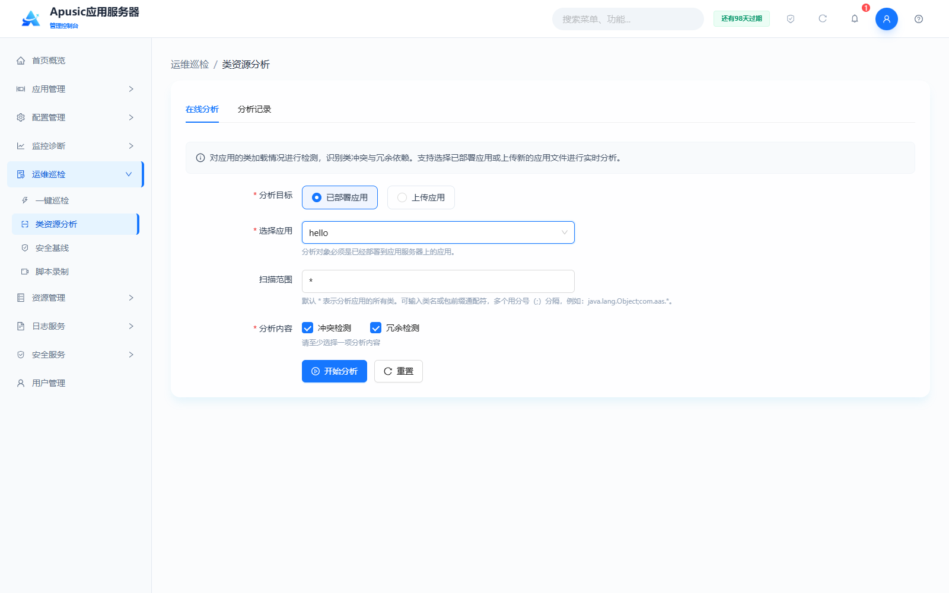Switch to the 在线分析 tab
The height and width of the screenshot is (593, 949).
pyautogui.click(x=202, y=109)
